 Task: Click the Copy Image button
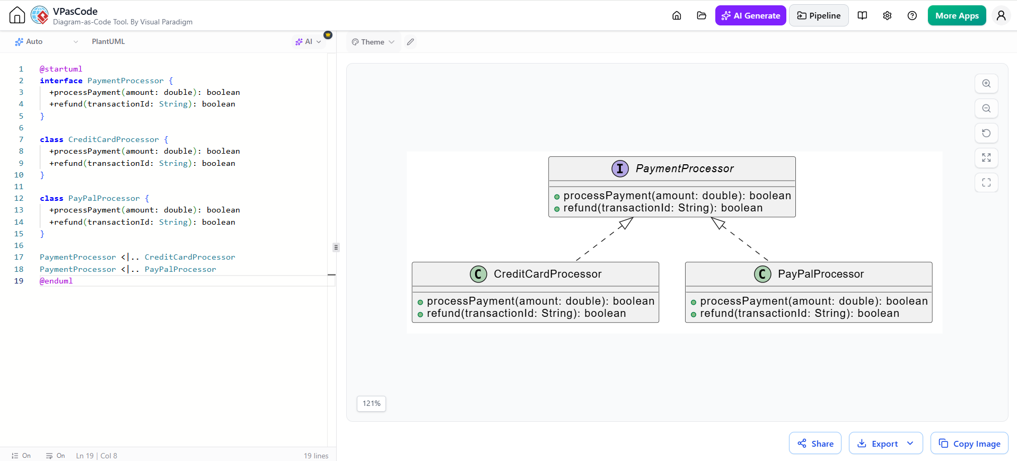coord(969,444)
